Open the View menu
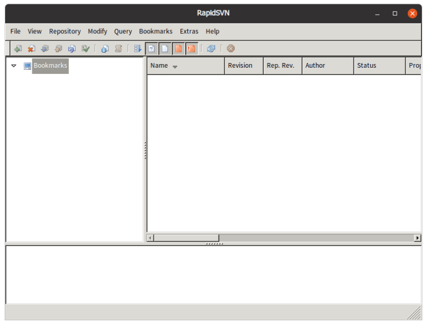Image resolution: width=427 pixels, height=325 pixels. [x=34, y=32]
